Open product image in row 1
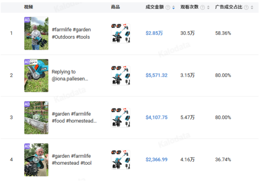 click(121, 33)
